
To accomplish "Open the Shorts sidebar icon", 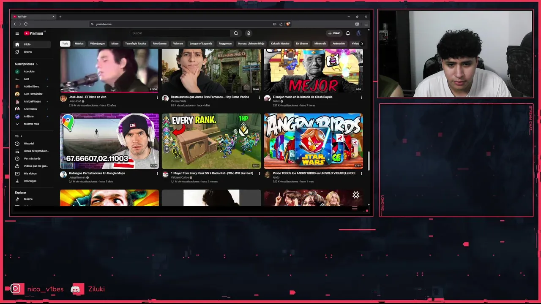I will (17, 52).
